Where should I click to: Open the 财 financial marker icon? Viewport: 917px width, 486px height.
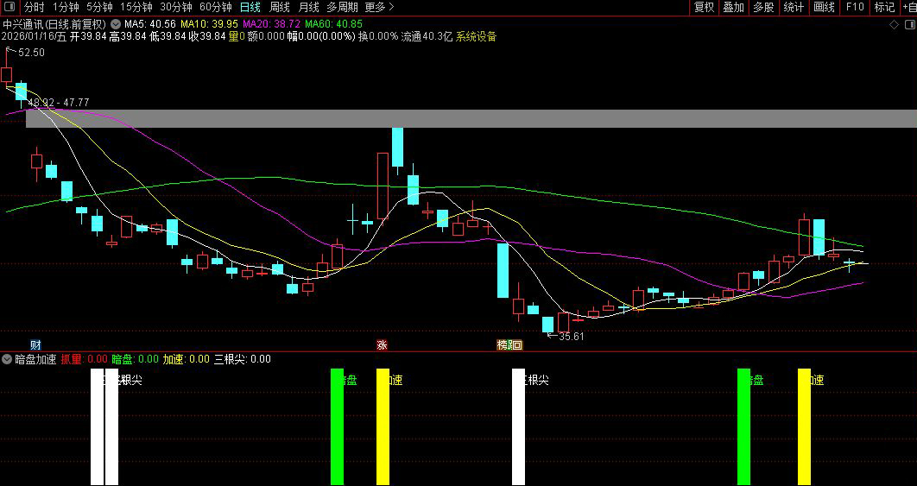click(x=35, y=345)
